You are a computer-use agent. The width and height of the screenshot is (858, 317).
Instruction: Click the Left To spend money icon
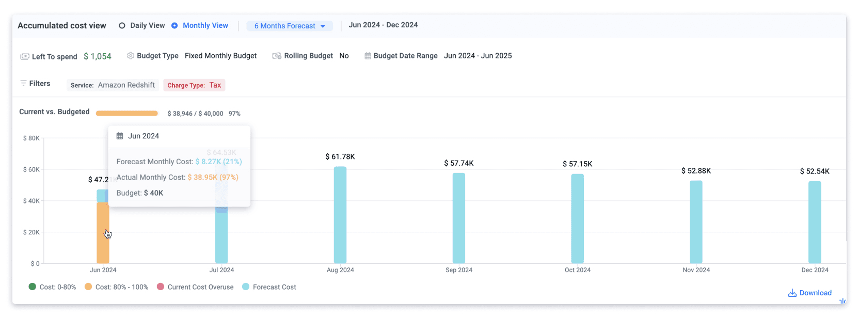24,56
